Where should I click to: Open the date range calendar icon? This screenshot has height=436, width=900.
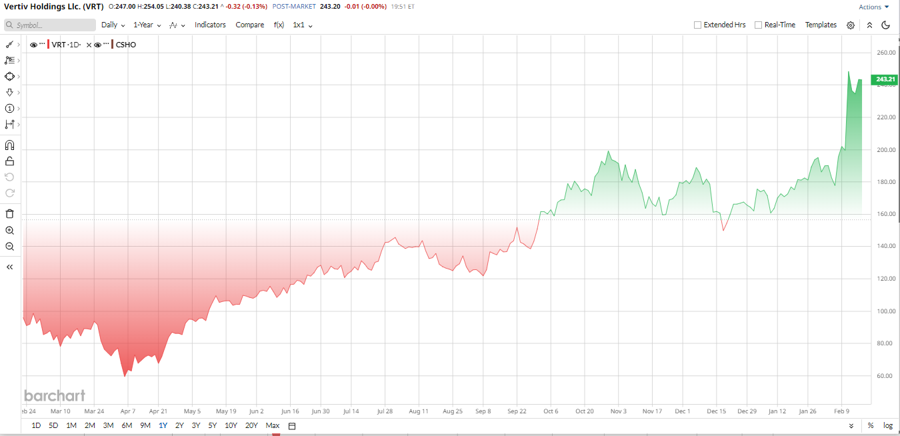pos(291,425)
